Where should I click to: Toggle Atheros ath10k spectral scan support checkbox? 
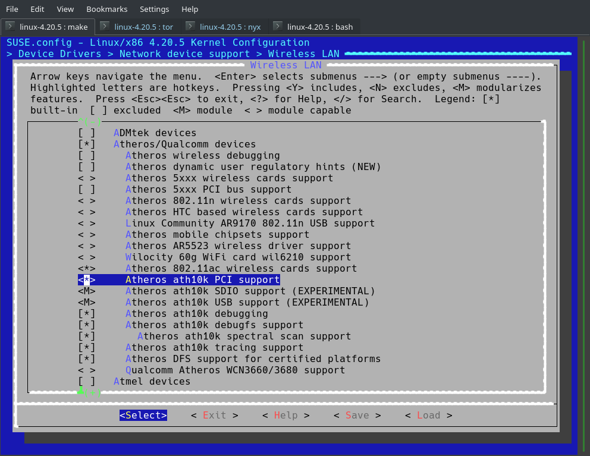[87, 337]
